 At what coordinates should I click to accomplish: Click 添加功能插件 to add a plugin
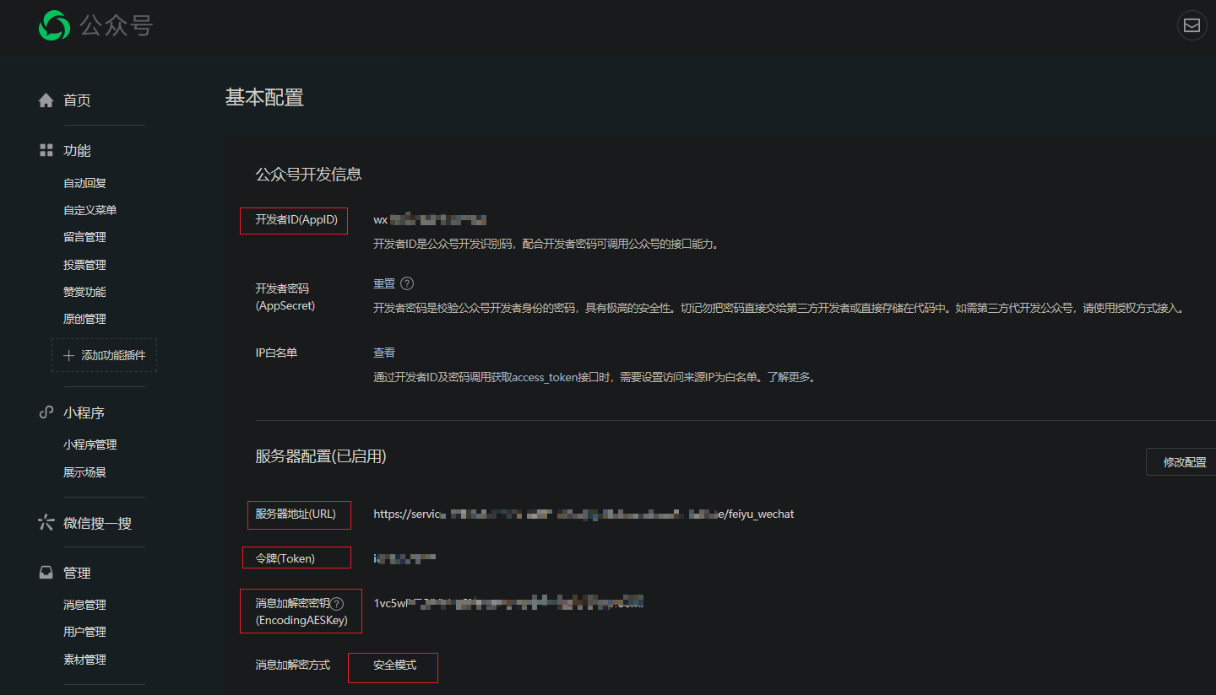104,355
